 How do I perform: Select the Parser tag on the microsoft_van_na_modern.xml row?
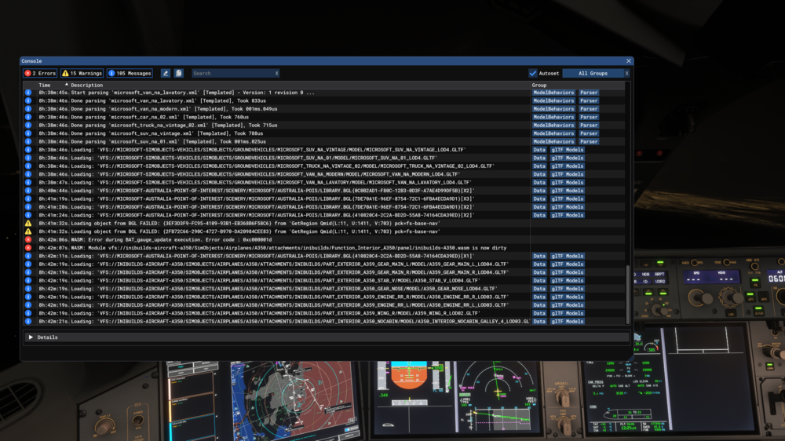pos(589,108)
